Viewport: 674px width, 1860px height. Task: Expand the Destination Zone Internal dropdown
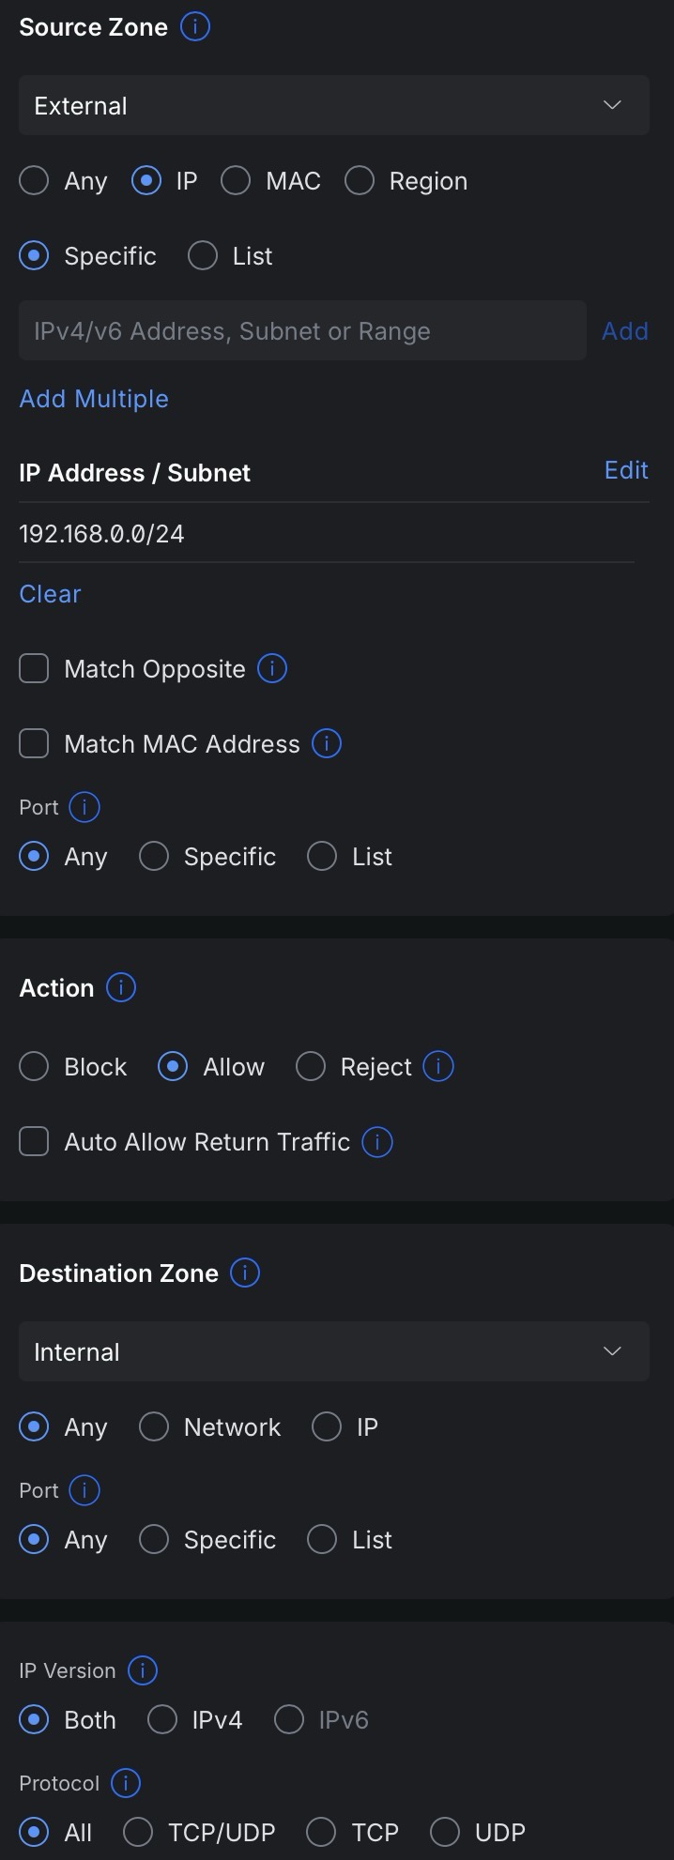pyautogui.click(x=333, y=1351)
